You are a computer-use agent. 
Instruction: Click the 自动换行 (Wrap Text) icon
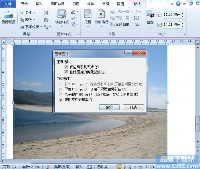tap(101, 17)
